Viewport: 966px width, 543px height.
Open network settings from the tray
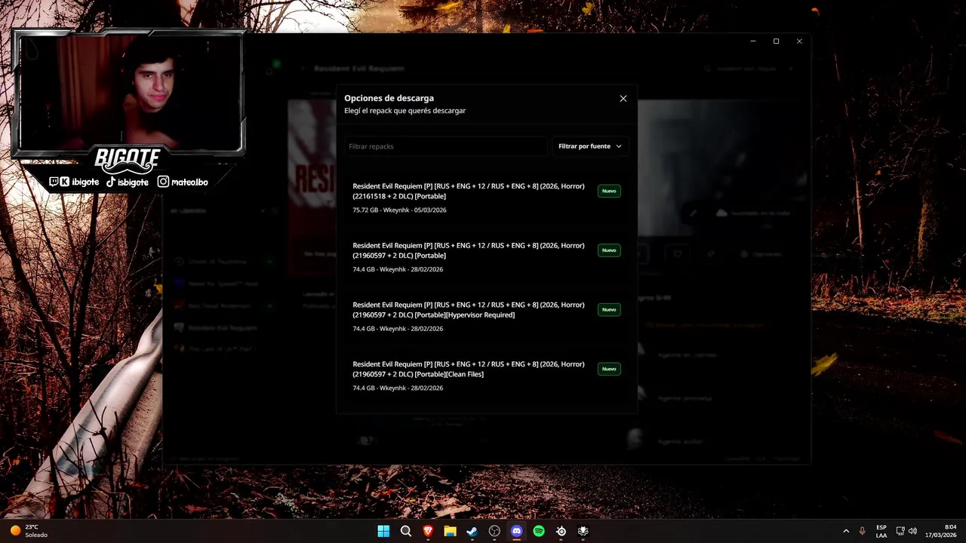pos(900,531)
